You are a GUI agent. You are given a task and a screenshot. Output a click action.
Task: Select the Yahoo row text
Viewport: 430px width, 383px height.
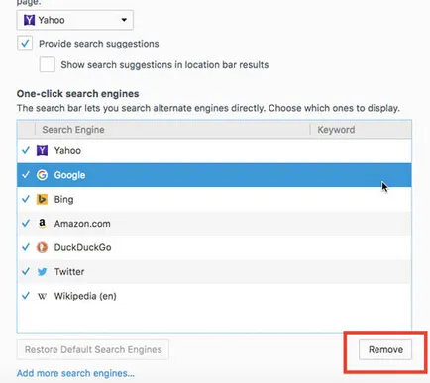(67, 151)
